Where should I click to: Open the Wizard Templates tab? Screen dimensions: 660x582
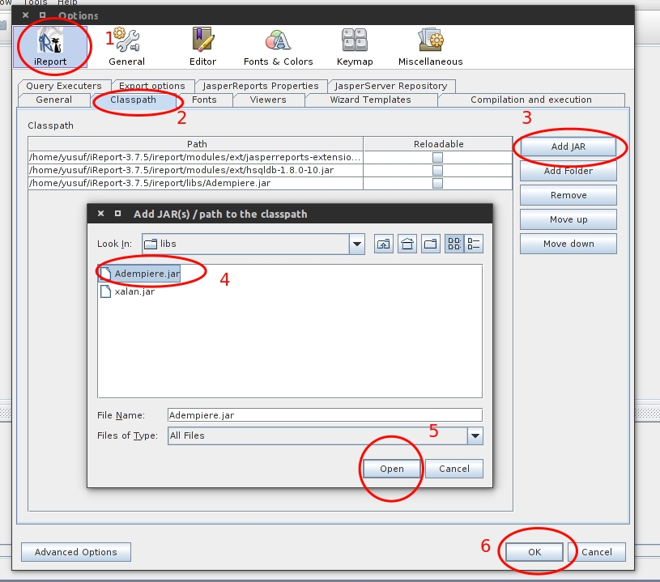pyautogui.click(x=370, y=100)
